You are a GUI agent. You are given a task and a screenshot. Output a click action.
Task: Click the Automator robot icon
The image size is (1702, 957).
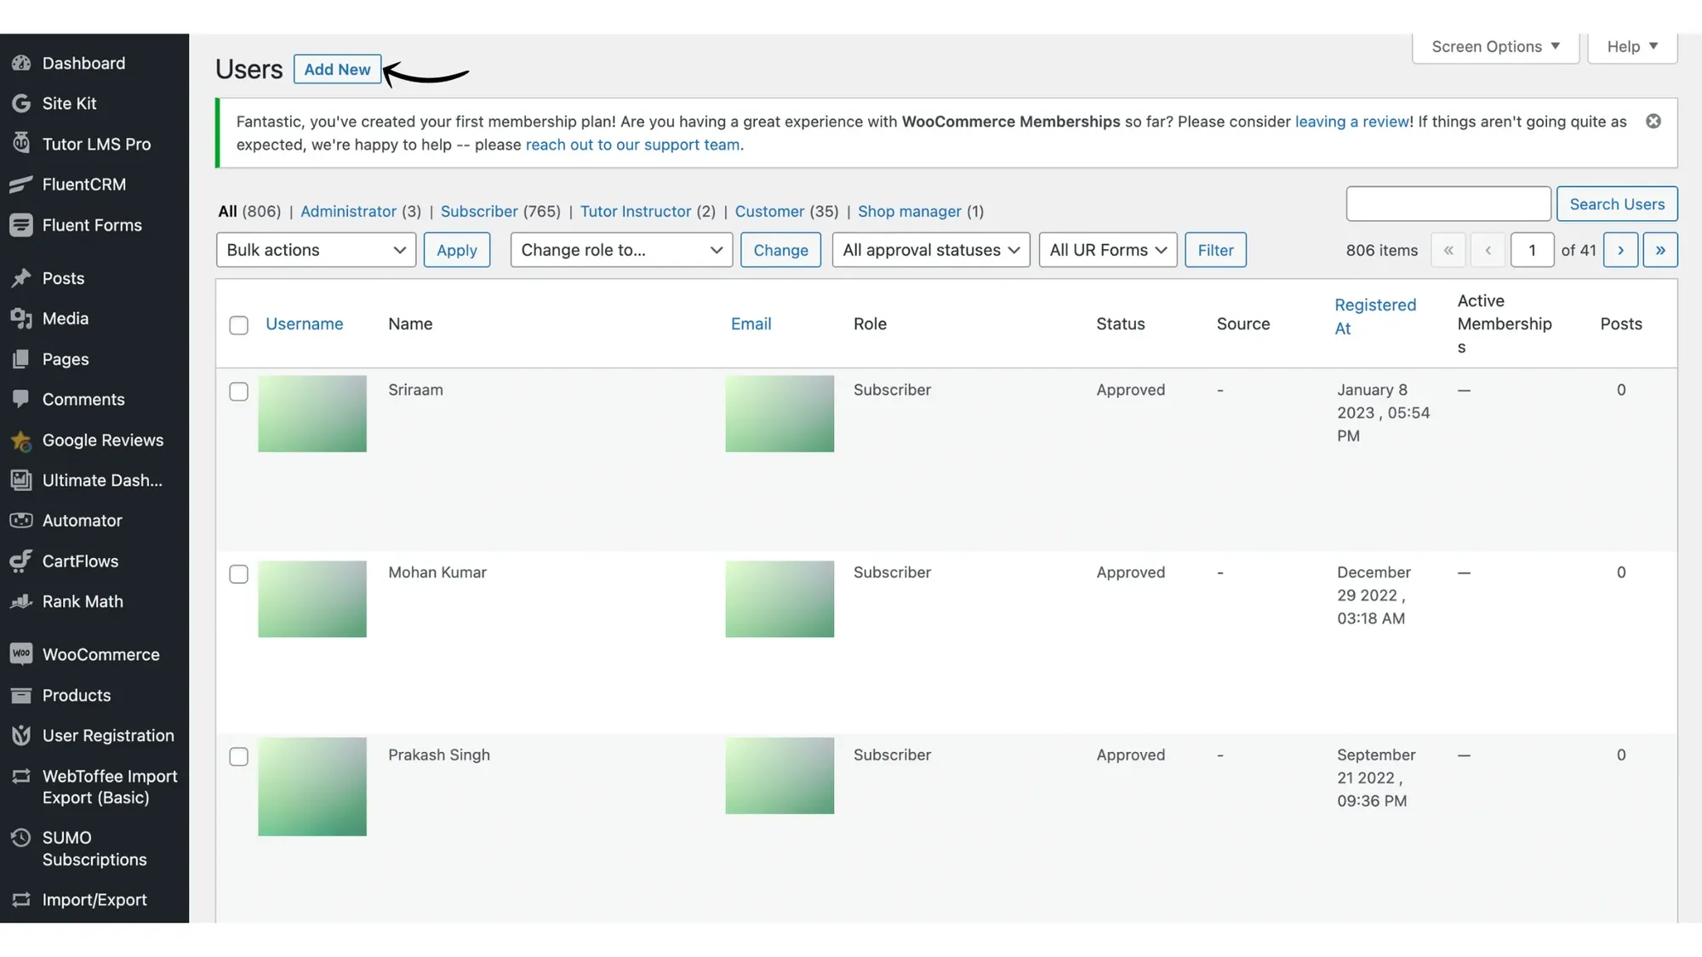(21, 521)
